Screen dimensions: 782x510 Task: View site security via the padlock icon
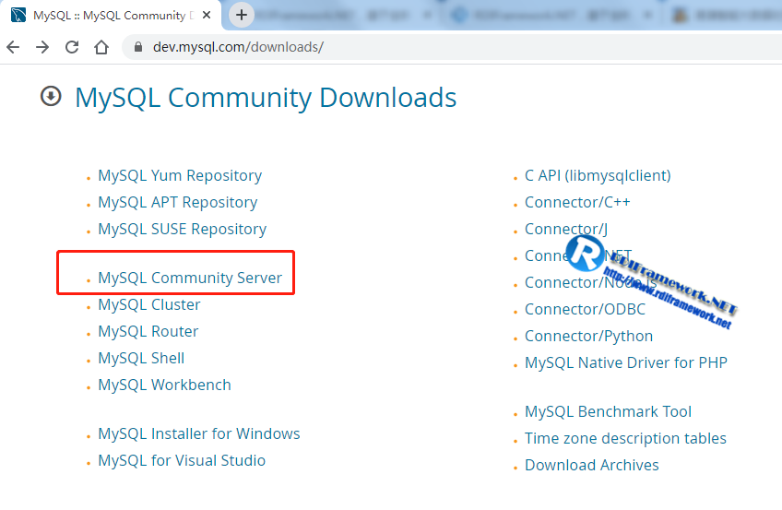pyautogui.click(x=138, y=47)
